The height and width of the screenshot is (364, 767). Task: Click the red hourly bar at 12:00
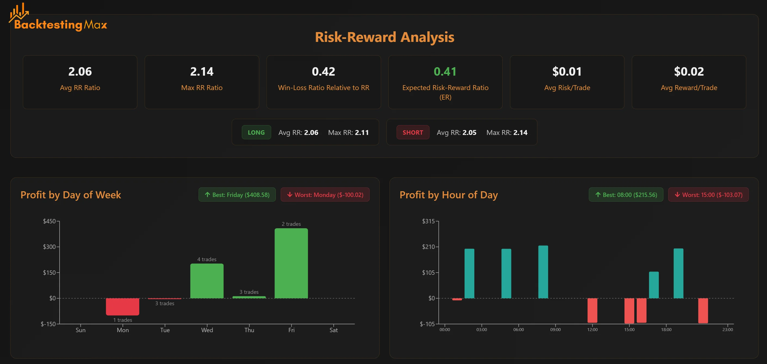pyautogui.click(x=592, y=310)
